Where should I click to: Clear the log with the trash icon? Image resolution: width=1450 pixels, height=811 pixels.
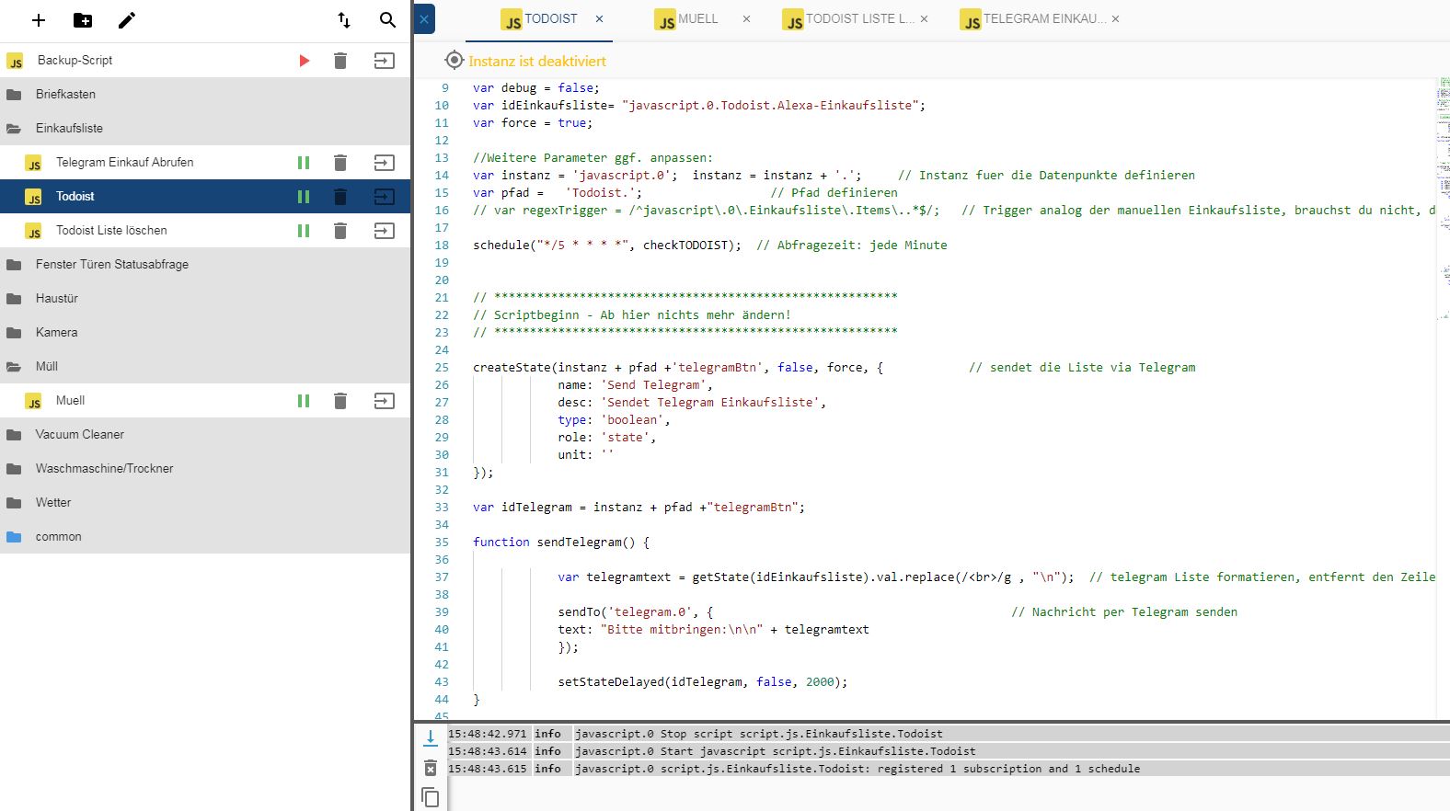[430, 768]
